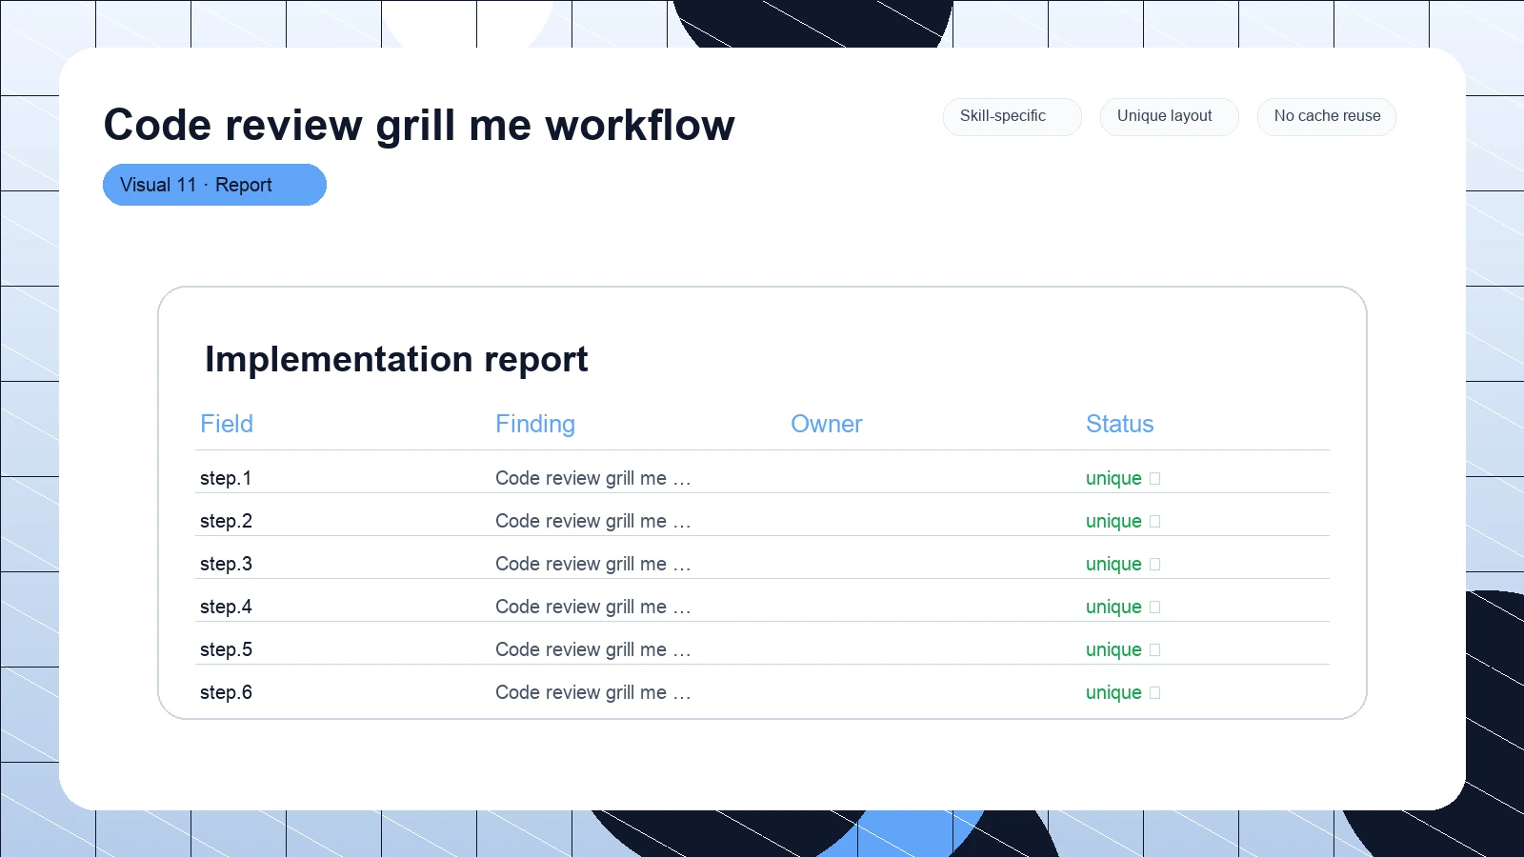This screenshot has width=1524, height=857.
Task: Click the Unique layout tag
Action: click(x=1169, y=116)
